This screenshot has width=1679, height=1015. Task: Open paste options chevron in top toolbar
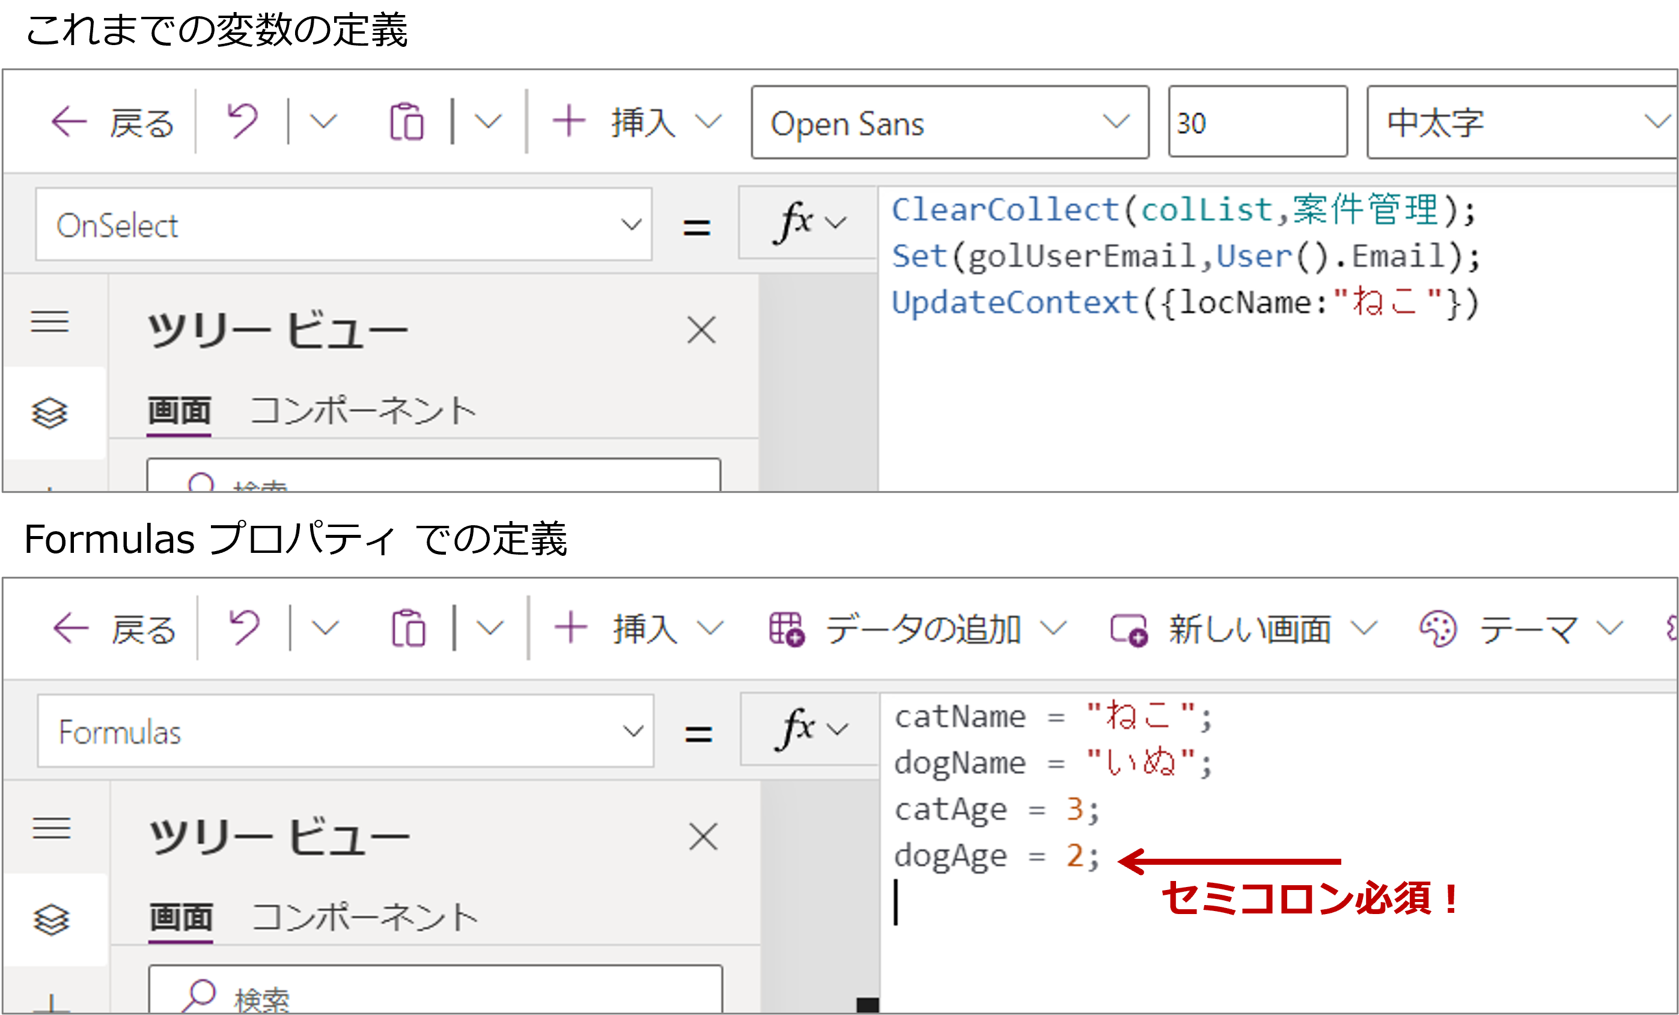click(x=488, y=122)
